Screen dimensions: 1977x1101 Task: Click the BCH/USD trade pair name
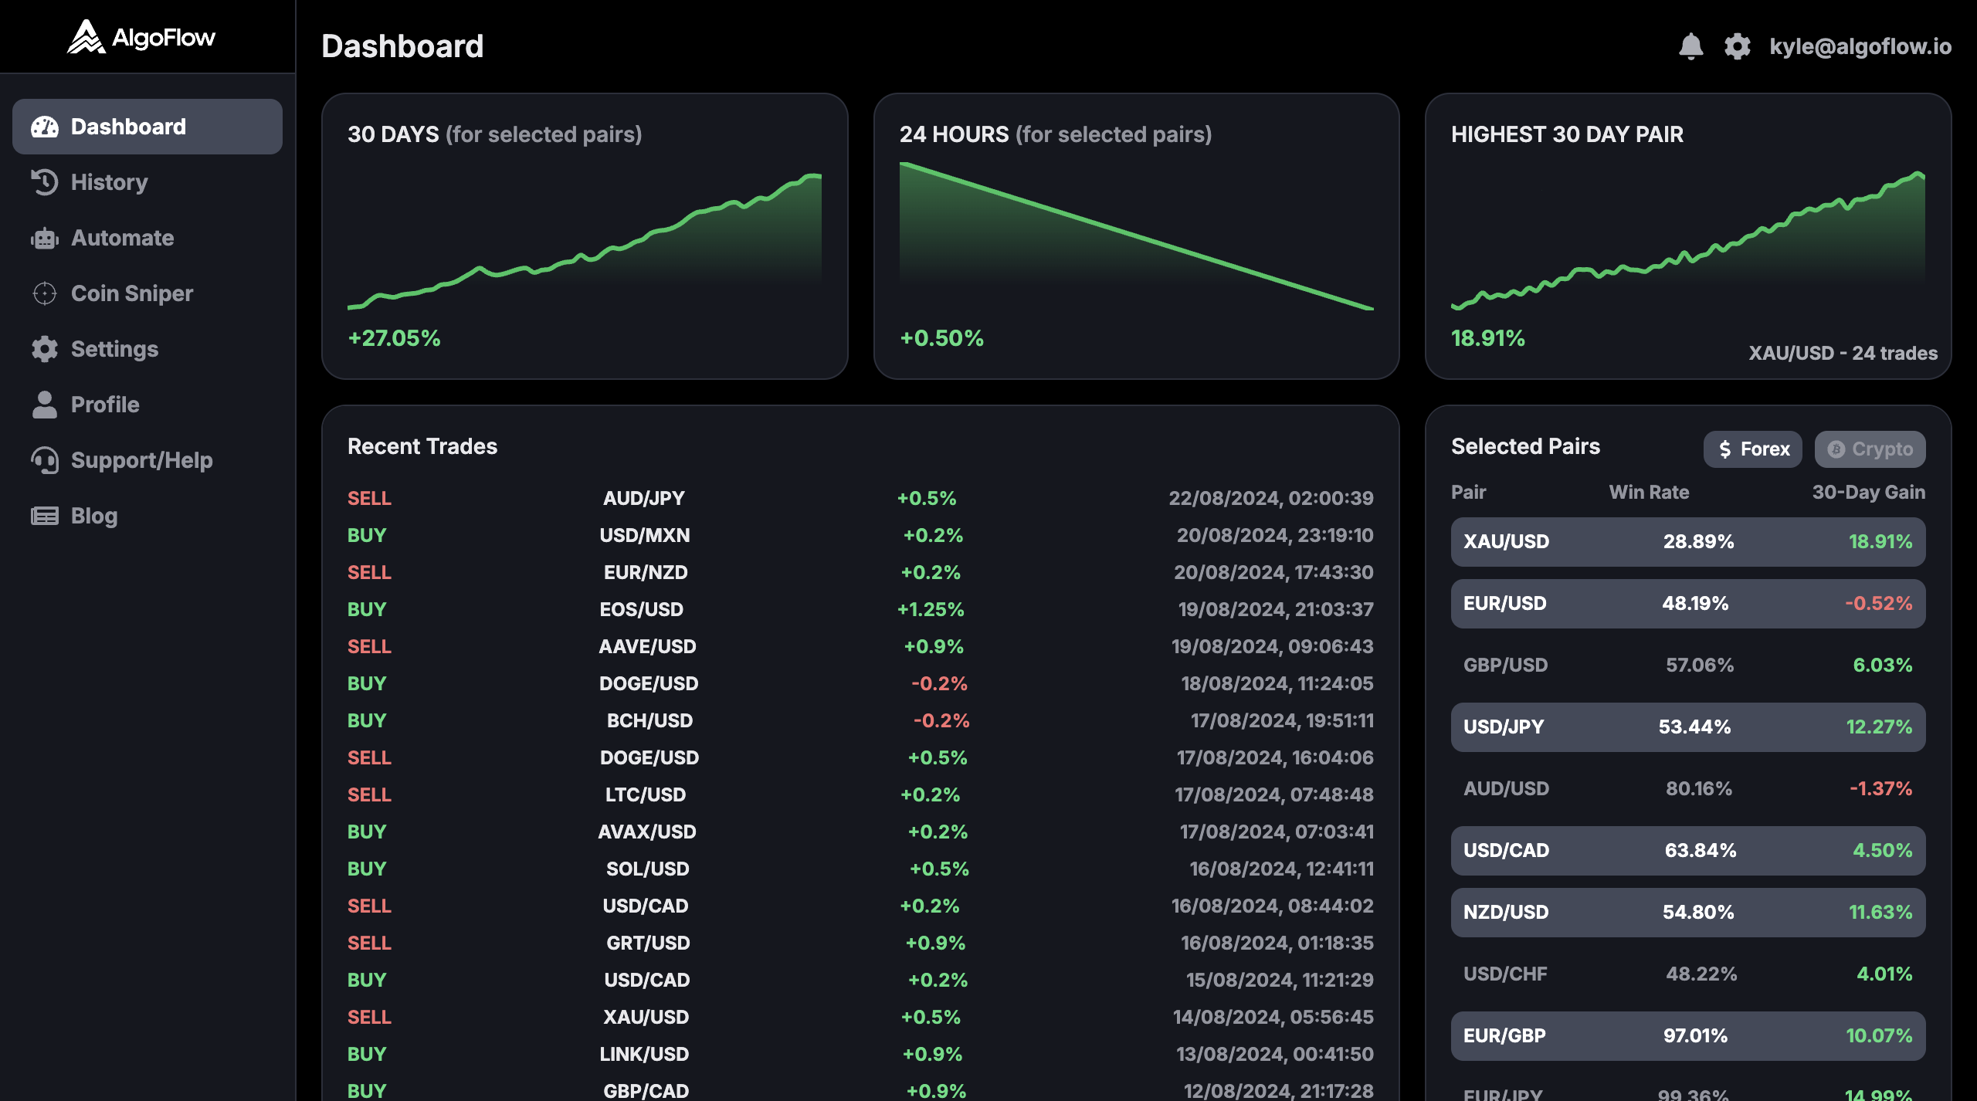click(x=649, y=721)
